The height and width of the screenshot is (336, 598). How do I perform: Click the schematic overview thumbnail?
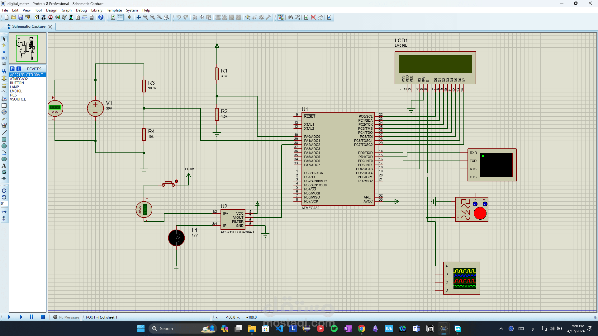click(27, 48)
